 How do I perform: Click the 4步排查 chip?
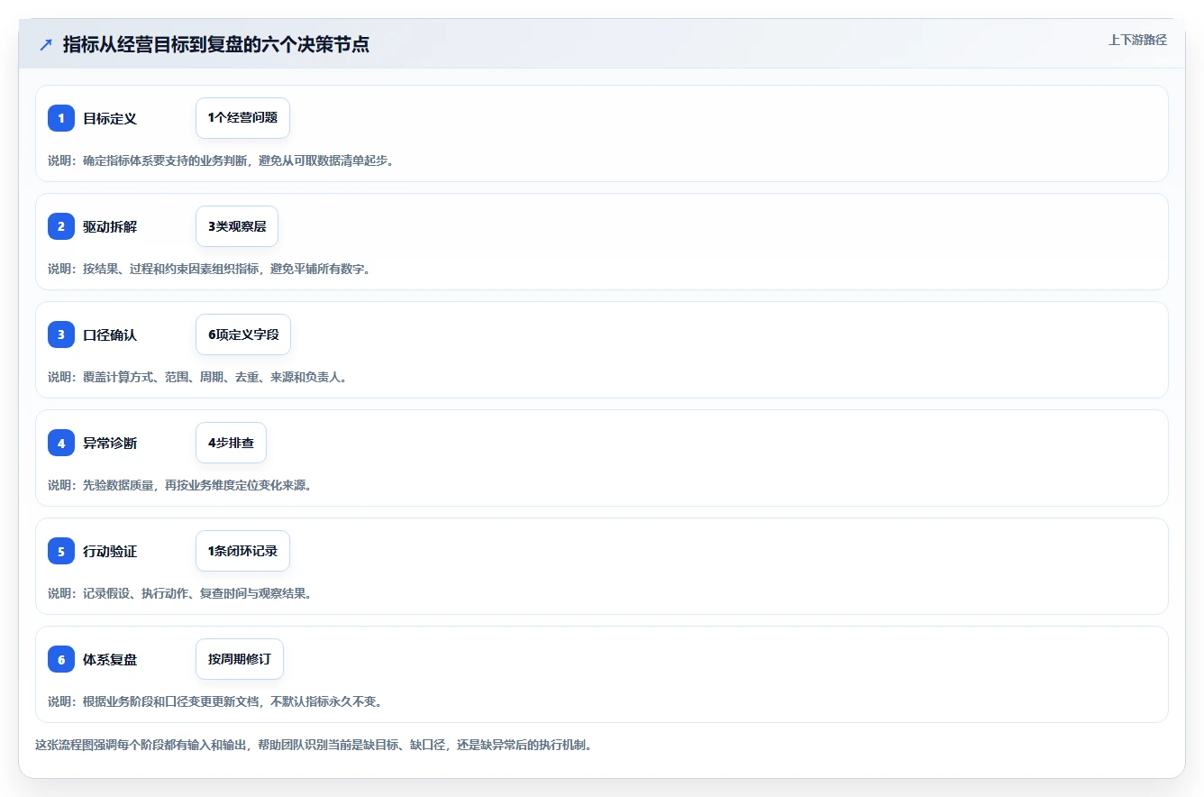tap(231, 443)
